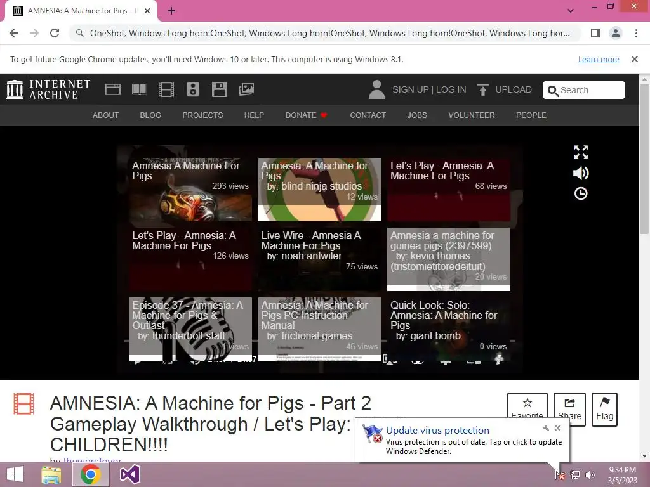This screenshot has width=650, height=487.
Task: Open the network icon in the system tray
Action: click(x=575, y=474)
